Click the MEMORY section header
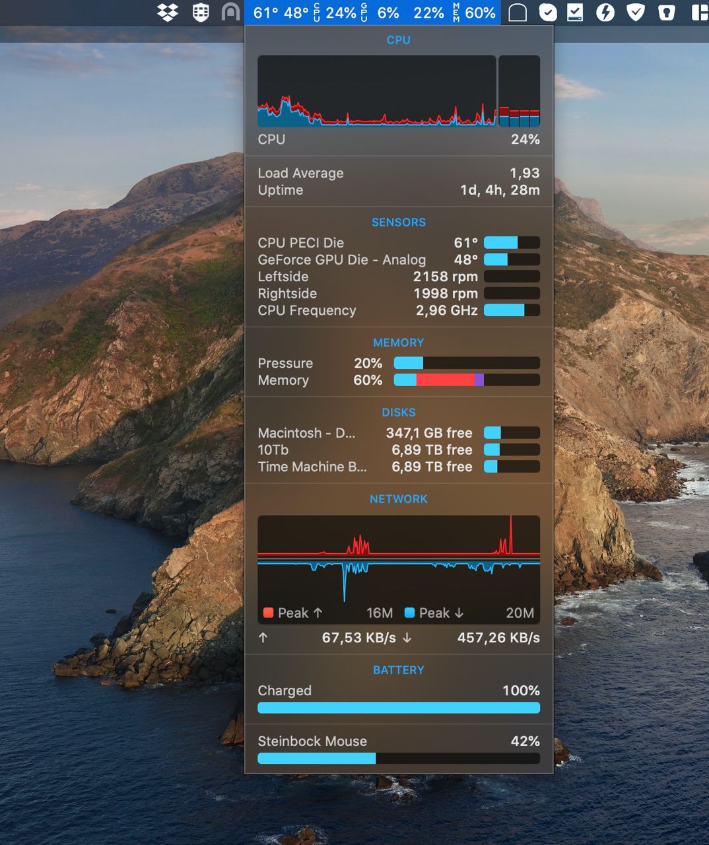Screen dimensions: 709x845 click(x=399, y=343)
